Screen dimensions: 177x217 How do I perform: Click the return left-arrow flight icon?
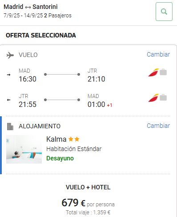pos(9,100)
